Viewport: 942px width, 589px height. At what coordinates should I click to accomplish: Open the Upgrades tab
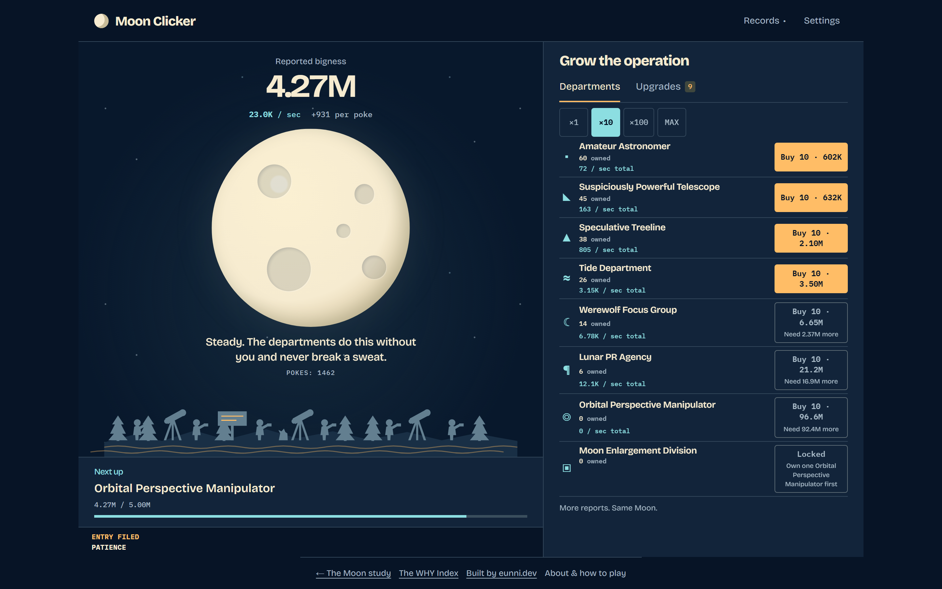pyautogui.click(x=665, y=86)
